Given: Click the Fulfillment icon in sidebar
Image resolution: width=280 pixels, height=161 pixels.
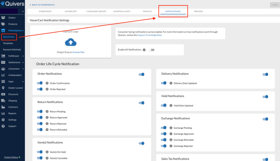Looking at the screenshot, I should (x=3, y=56).
